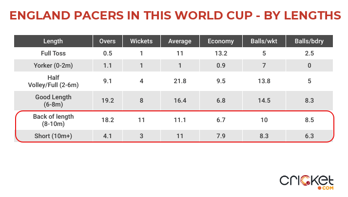Click the Half Volley/Full (2-6m) label
348x197 pixels.
[x=53, y=81]
